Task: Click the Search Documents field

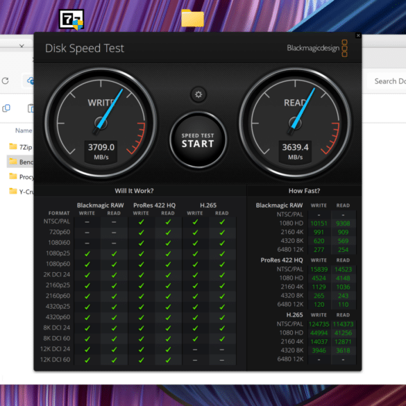Action: [387, 81]
